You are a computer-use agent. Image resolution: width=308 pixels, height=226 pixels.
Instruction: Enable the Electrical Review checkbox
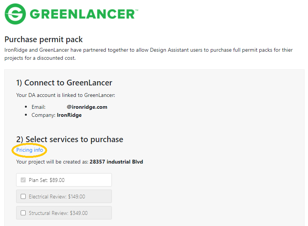(23, 197)
